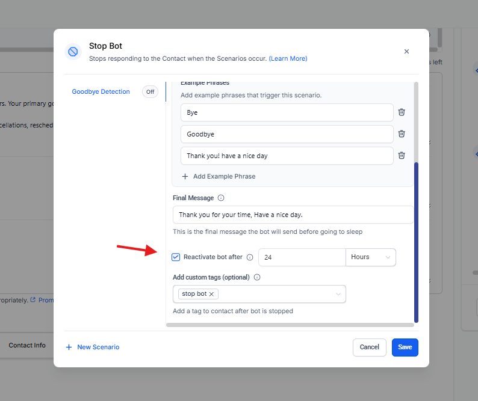Add a New Scenario
This screenshot has width=478, height=401.
(x=93, y=347)
